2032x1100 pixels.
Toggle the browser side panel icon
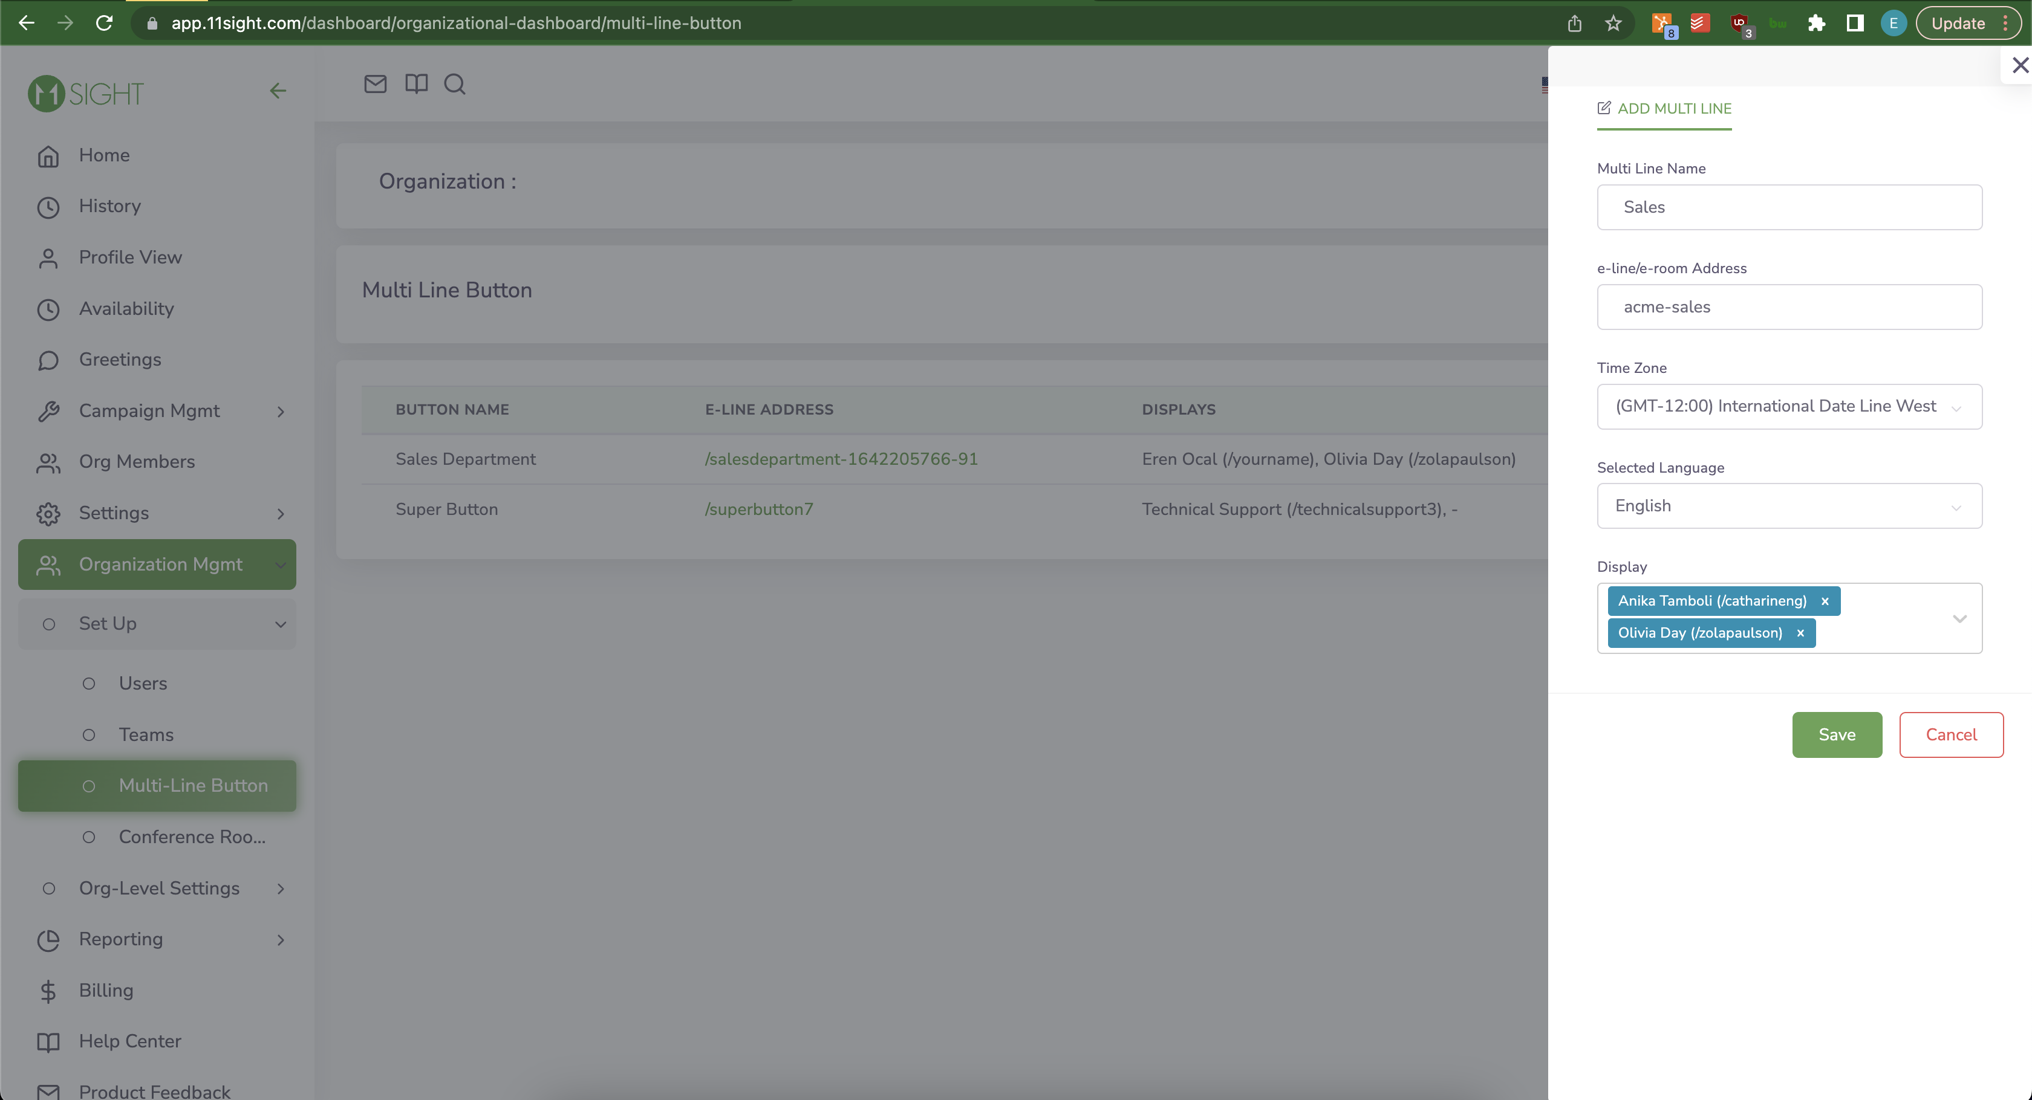pyautogui.click(x=1855, y=23)
